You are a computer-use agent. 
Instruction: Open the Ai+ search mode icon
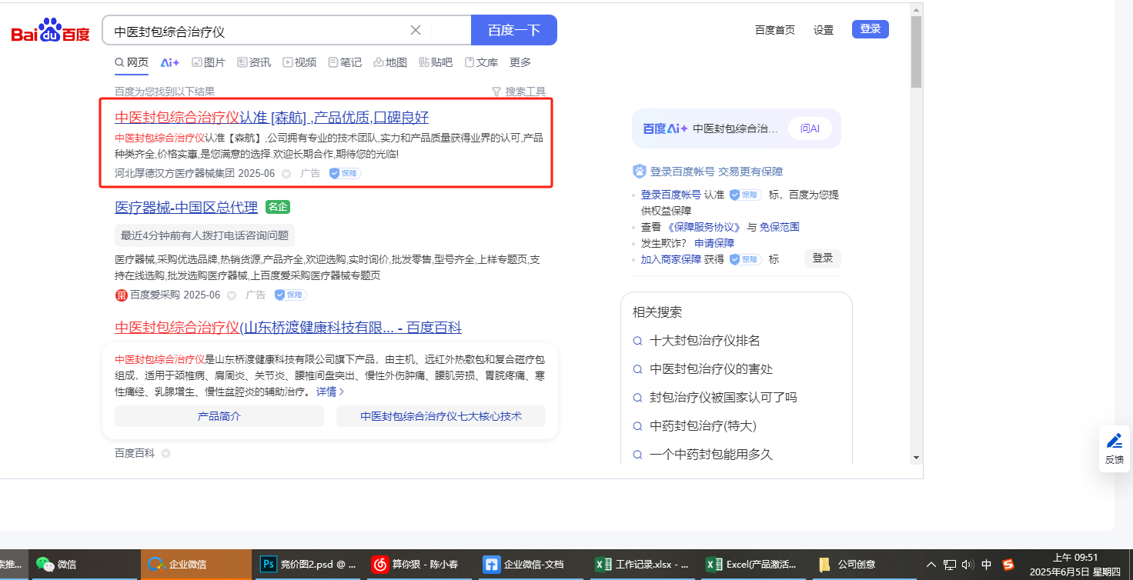[169, 62]
